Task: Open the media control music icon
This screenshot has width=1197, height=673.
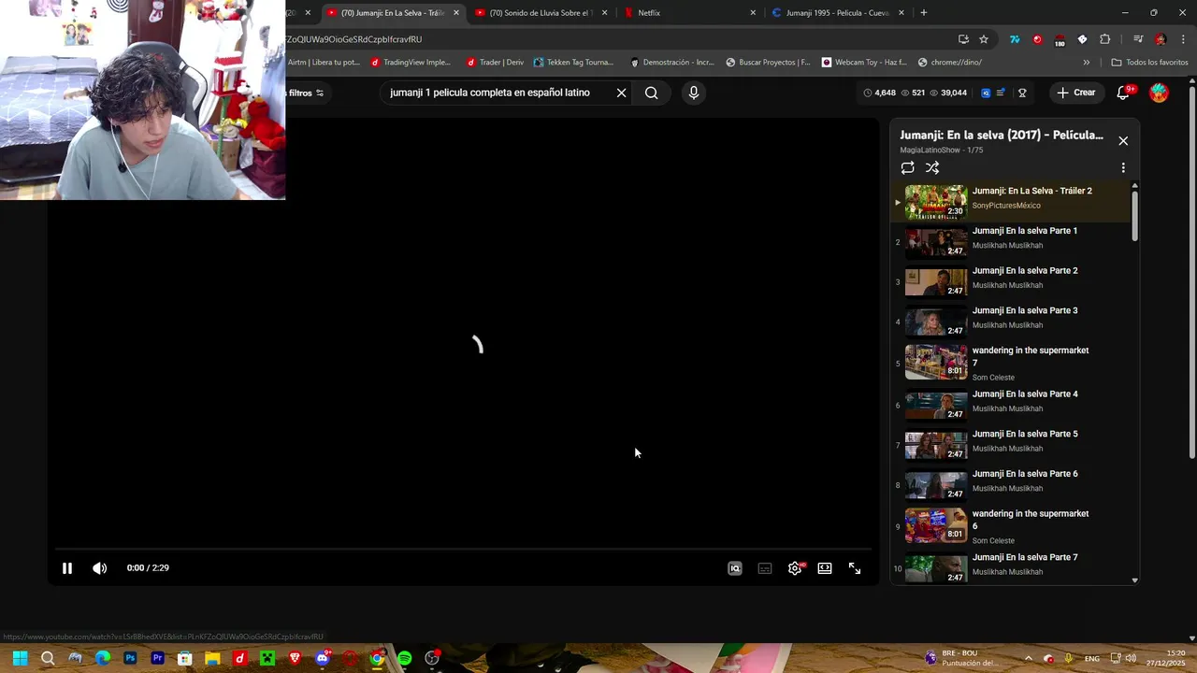Action: (x=1138, y=39)
